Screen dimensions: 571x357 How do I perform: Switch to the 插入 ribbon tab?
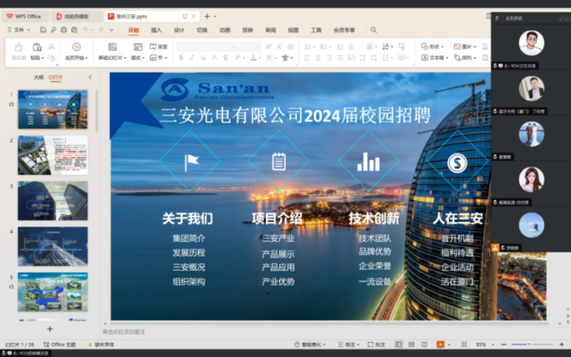click(156, 29)
